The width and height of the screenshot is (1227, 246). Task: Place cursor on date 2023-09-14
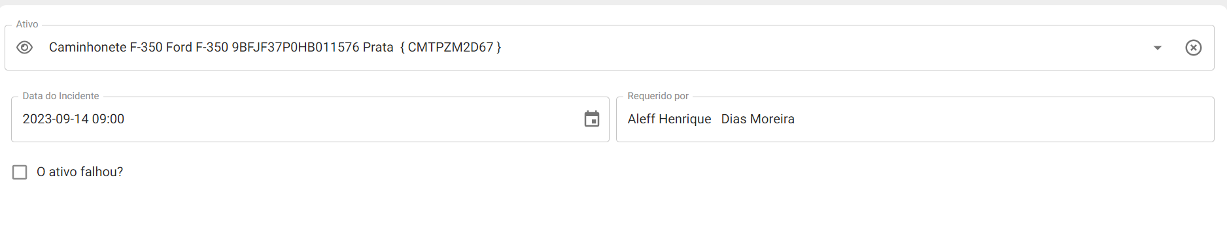pyautogui.click(x=56, y=119)
